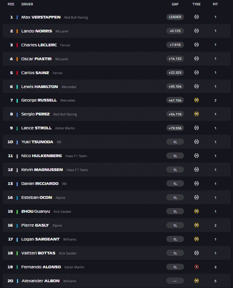
Task: Click George Russell's yellow medium tyre icon
Action: click(x=197, y=100)
